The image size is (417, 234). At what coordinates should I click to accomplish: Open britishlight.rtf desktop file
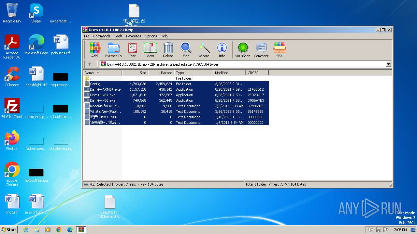(36, 76)
